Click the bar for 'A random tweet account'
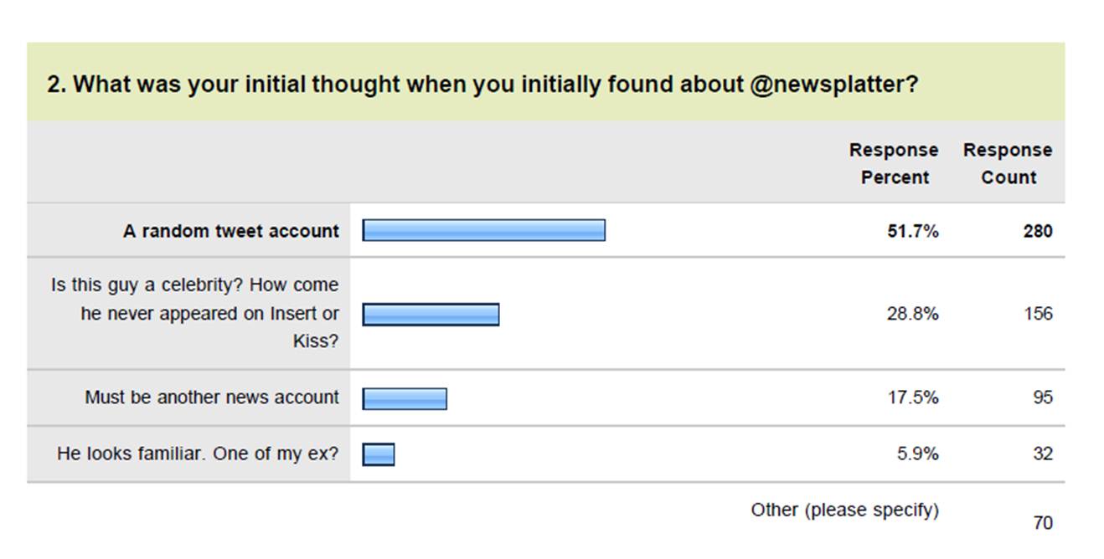1104x559 pixels. pyautogui.click(x=483, y=230)
